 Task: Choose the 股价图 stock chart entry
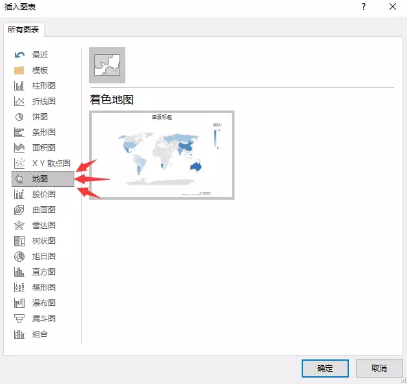point(43,195)
